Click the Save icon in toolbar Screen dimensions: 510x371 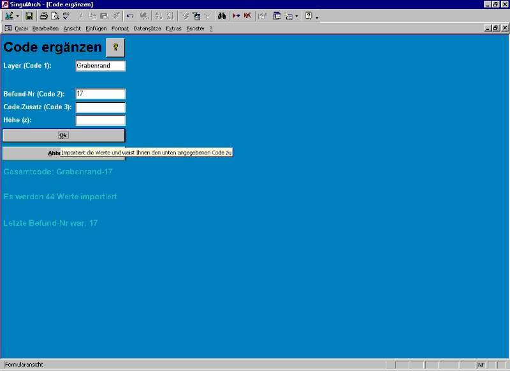click(29, 16)
